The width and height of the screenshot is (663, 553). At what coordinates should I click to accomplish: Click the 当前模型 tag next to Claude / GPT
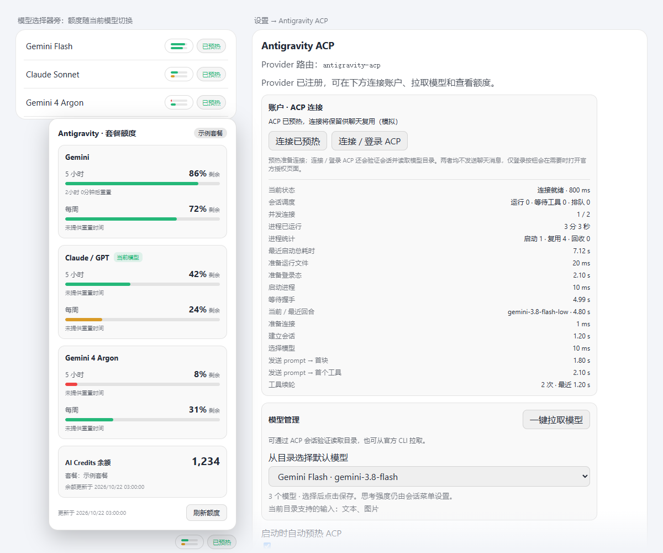click(x=128, y=258)
